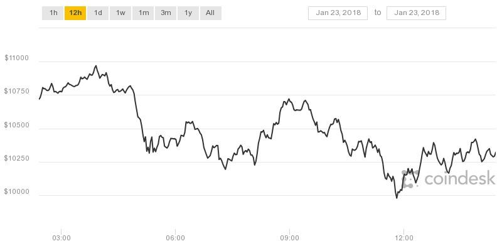Viewport: 502px width, 251px height.
Task: Switch chart to 1d range
Action: pos(98,13)
